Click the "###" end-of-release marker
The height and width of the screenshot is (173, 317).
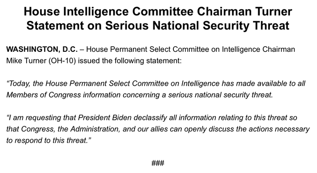point(158,163)
